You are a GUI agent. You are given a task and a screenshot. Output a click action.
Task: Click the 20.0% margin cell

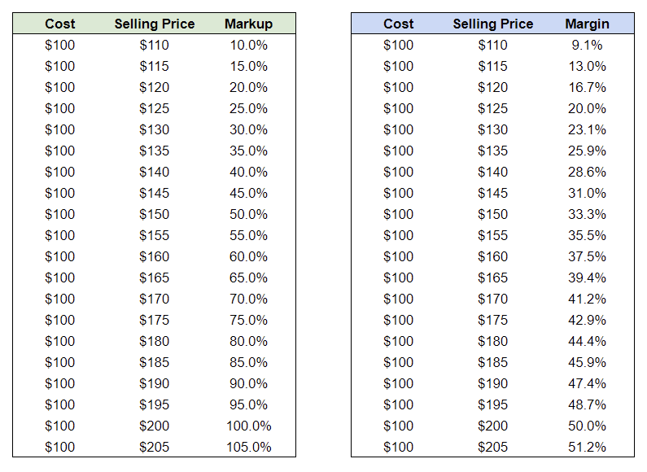pyautogui.click(x=587, y=108)
